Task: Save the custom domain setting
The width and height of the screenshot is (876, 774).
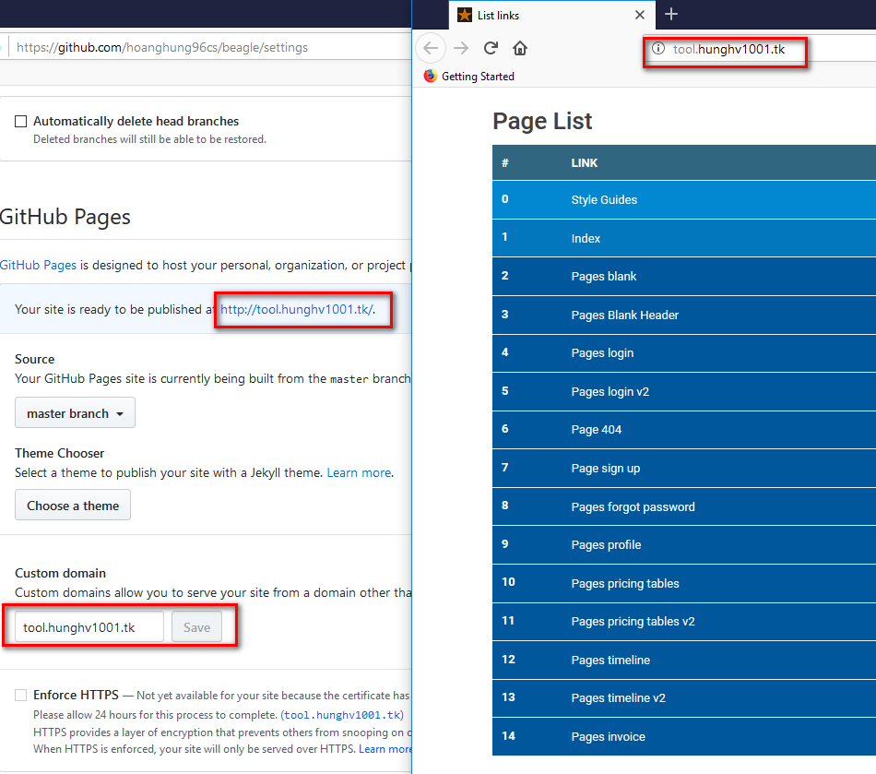Action: pyautogui.click(x=196, y=627)
